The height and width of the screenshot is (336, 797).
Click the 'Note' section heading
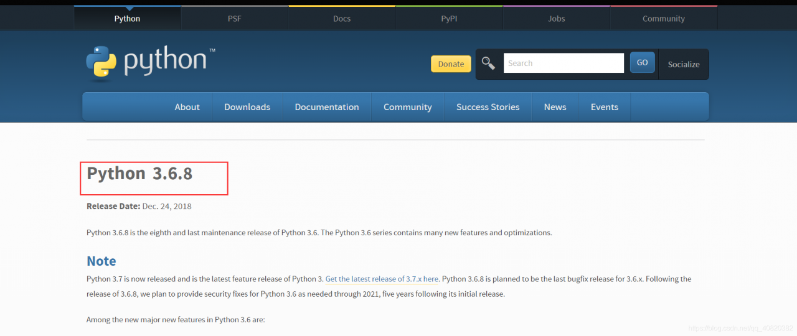(x=101, y=261)
